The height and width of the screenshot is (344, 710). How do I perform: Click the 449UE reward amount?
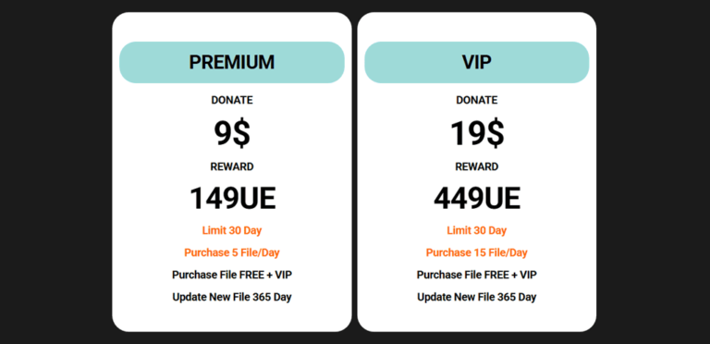477,199
